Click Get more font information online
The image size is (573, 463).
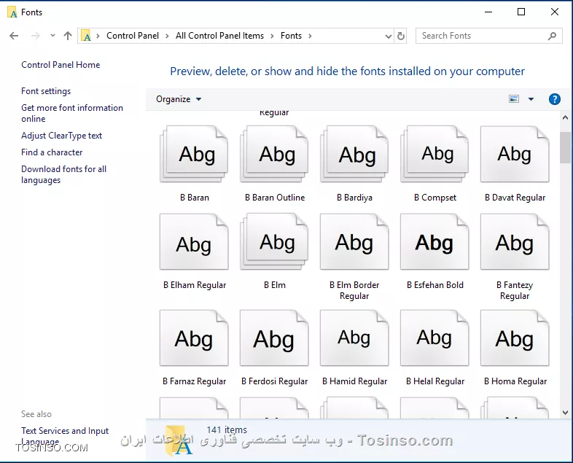72,113
